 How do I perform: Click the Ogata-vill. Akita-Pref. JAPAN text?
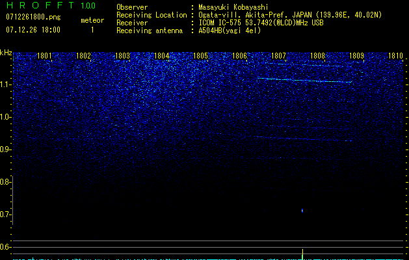[x=256, y=15]
